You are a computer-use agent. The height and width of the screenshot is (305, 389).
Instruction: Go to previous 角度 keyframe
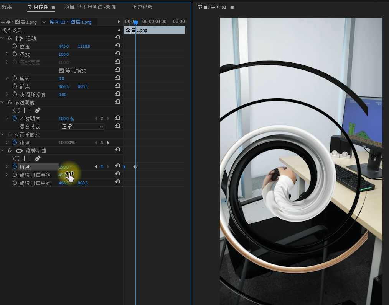pyautogui.click(x=96, y=167)
